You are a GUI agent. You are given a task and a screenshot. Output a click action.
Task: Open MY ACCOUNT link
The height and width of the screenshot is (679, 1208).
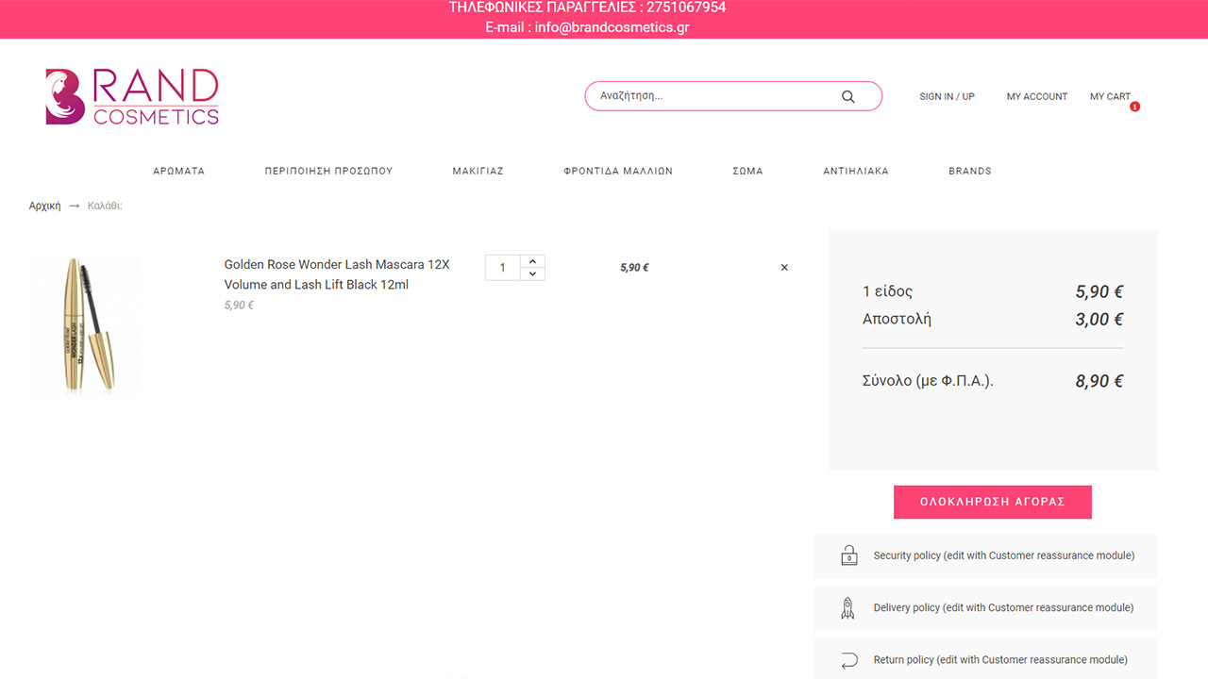(x=1036, y=96)
